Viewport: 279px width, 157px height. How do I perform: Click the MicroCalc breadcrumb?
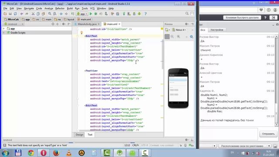[12, 19]
